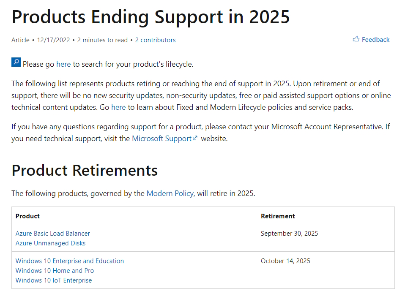Click the 2 contributors link
The image size is (405, 299).
pyautogui.click(x=155, y=40)
